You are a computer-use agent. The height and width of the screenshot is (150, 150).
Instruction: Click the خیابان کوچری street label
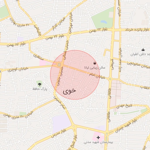(x=18, y=69)
